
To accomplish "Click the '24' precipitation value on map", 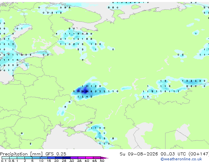I will 87,92.
